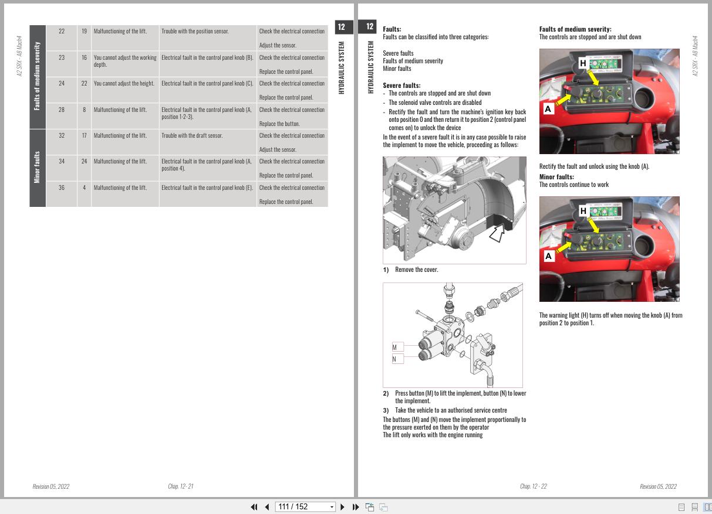The width and height of the screenshot is (712, 514).
Task: Click 'The lift only works with the engine running'
Action: pos(433,435)
